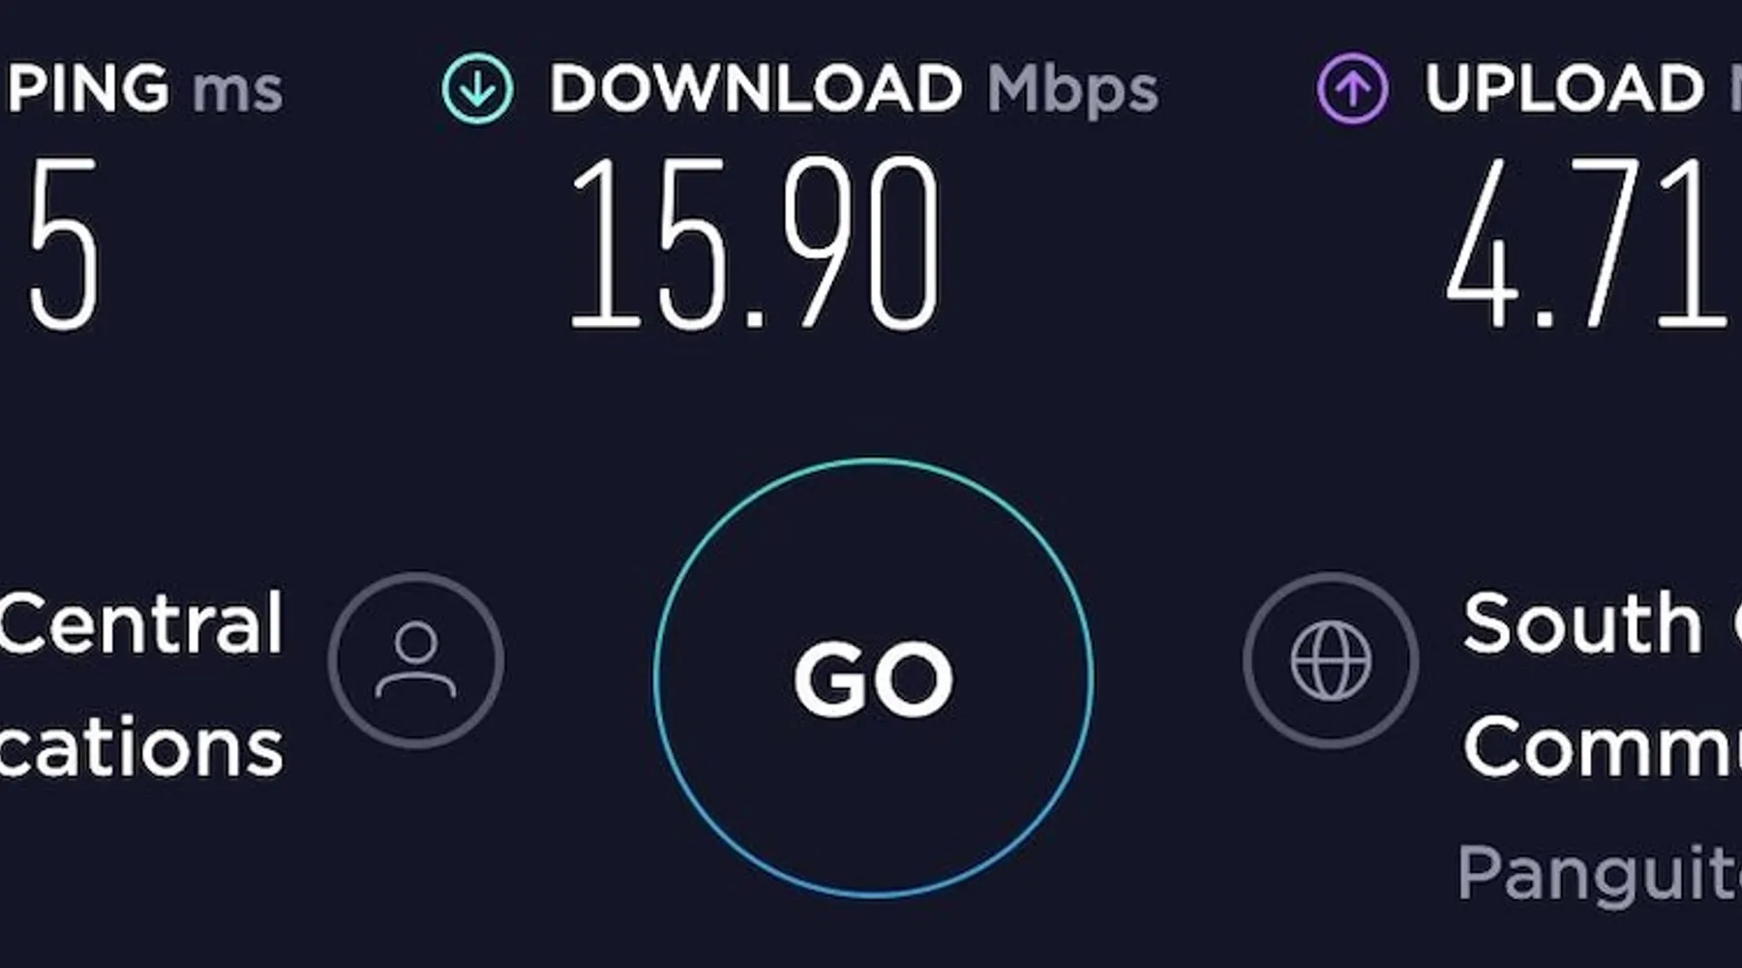
Task: Open the South server name link
Action: (x=1582, y=622)
